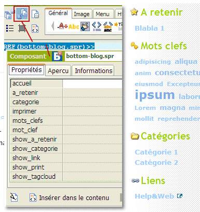Switch to the Apercu tab
This screenshot has height=212, width=200.
58,71
